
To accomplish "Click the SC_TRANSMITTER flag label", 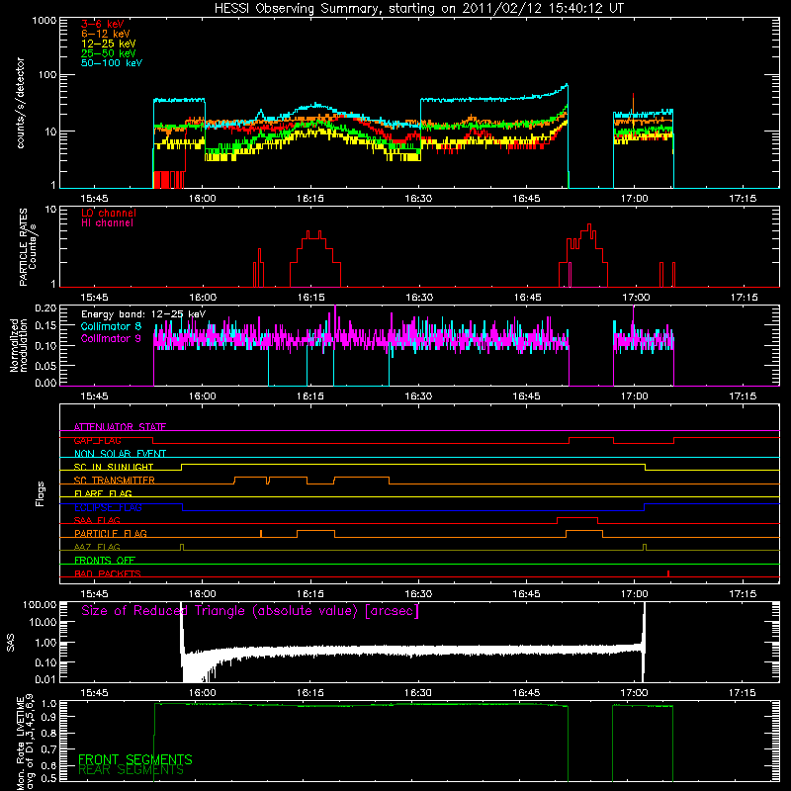I will [x=114, y=481].
